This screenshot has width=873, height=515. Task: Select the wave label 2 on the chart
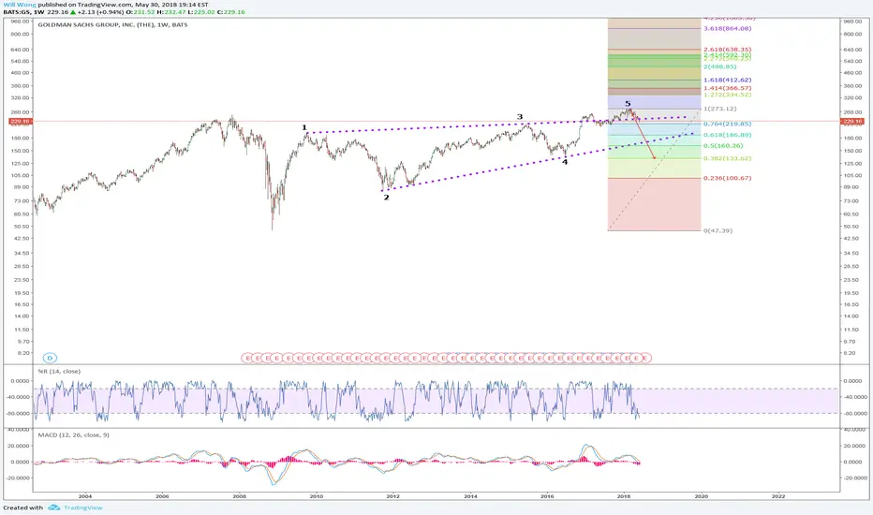point(387,197)
